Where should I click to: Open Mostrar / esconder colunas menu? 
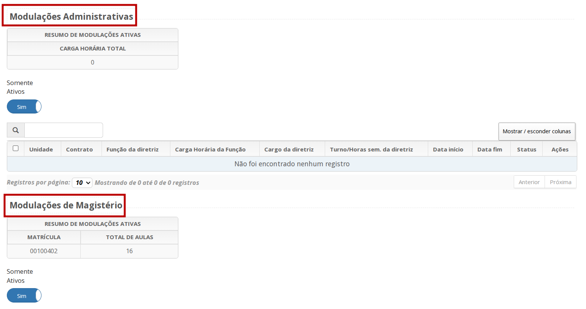point(537,131)
